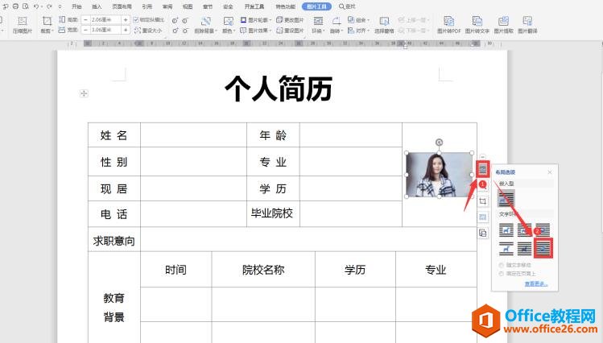Select the 固定在页面上 radio option
This screenshot has width=603, height=343.
503,274
